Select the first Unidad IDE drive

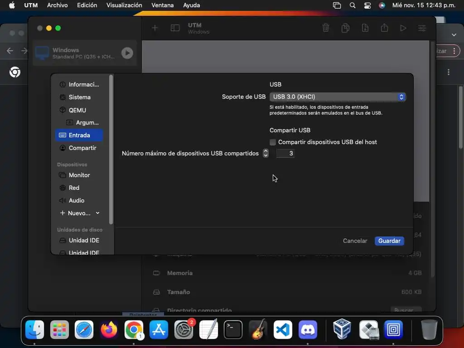[79, 241]
